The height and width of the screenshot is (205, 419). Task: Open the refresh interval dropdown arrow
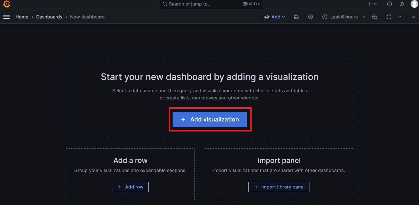pyautogui.click(x=400, y=17)
